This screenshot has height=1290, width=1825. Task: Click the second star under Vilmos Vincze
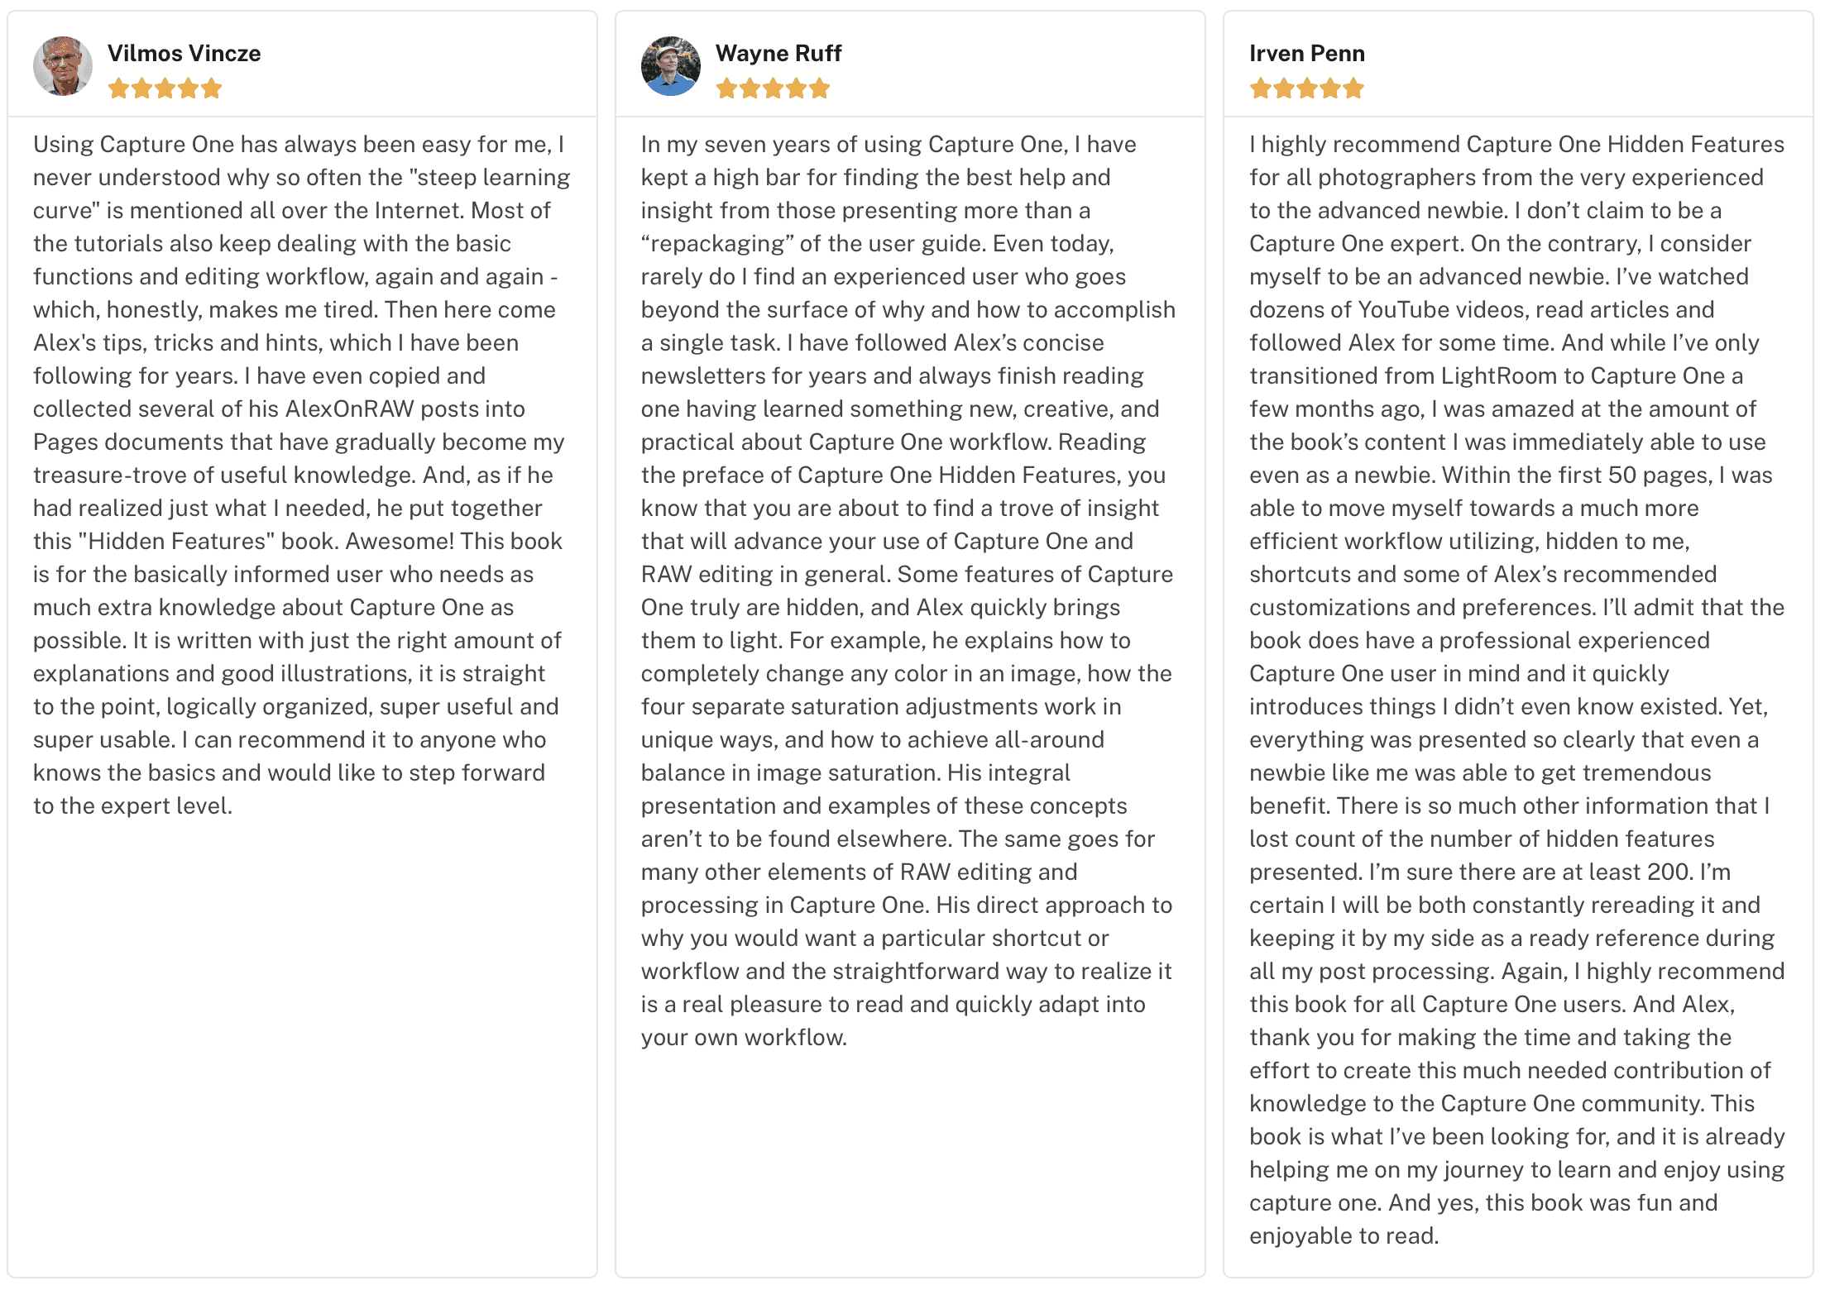[x=142, y=88]
